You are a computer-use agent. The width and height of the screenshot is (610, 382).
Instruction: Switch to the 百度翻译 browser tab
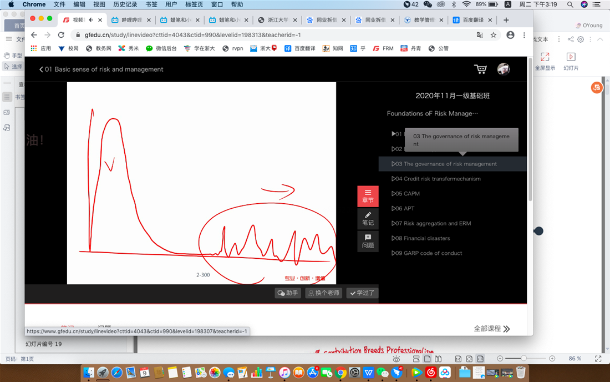click(472, 20)
